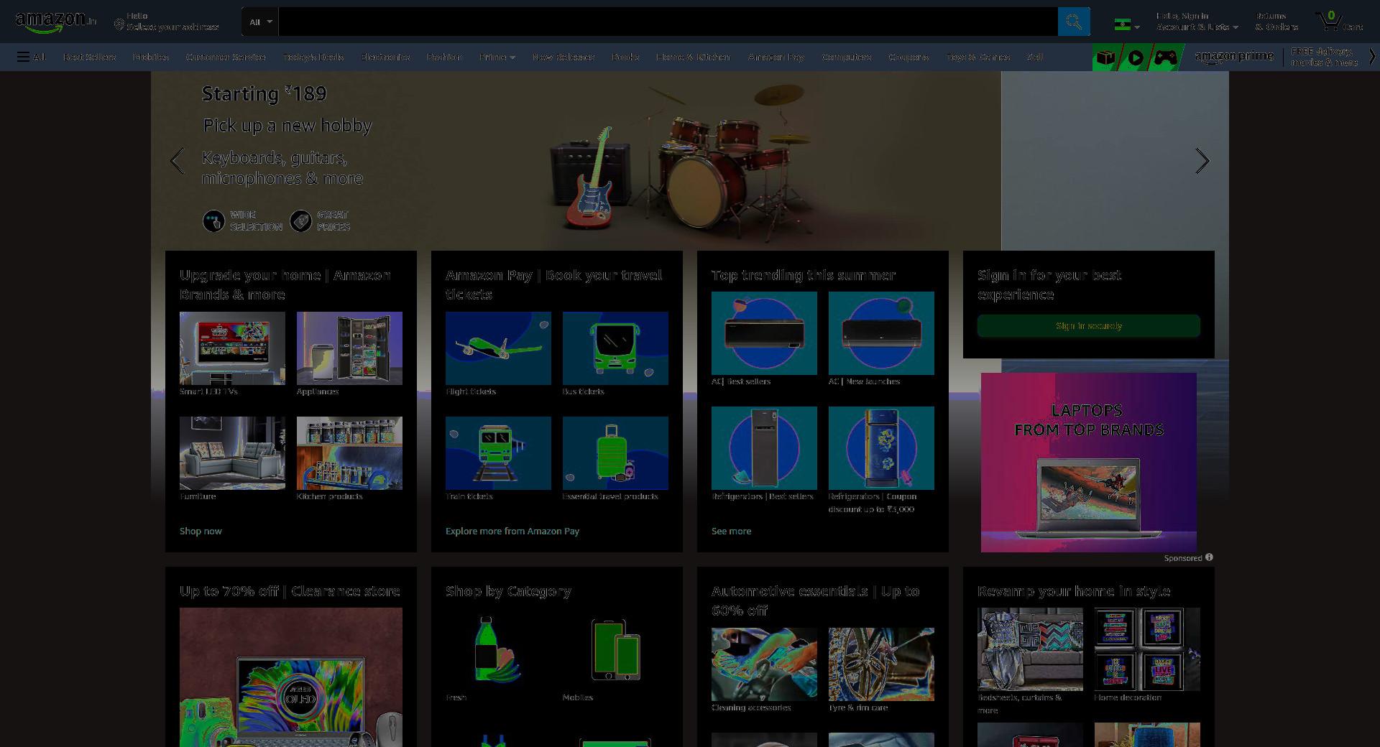Open Refrigerators Coupon discount thumbnail
The width and height of the screenshot is (1380, 747).
881,448
